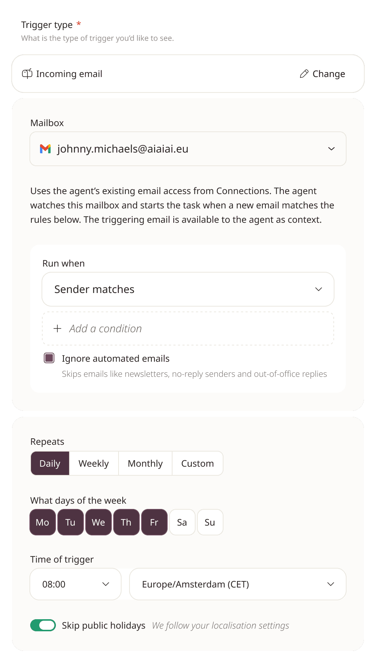Enable Saturday day button
Image resolution: width=376 pixels, height=663 pixels.
pos(182,522)
